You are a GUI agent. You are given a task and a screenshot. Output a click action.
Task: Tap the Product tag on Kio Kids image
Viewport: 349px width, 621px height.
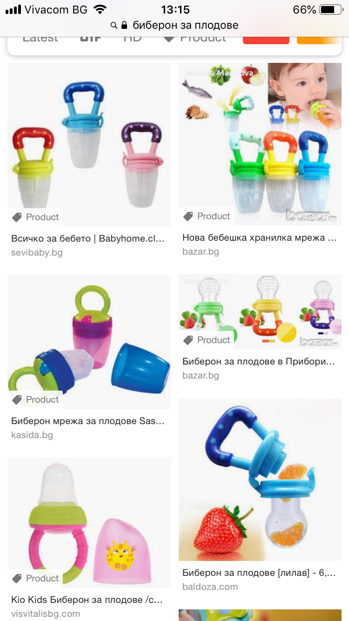coord(35,578)
